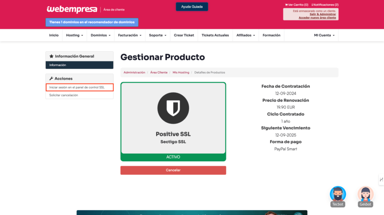
Task: Click Ayuda Guiada button
Action: point(192,7)
